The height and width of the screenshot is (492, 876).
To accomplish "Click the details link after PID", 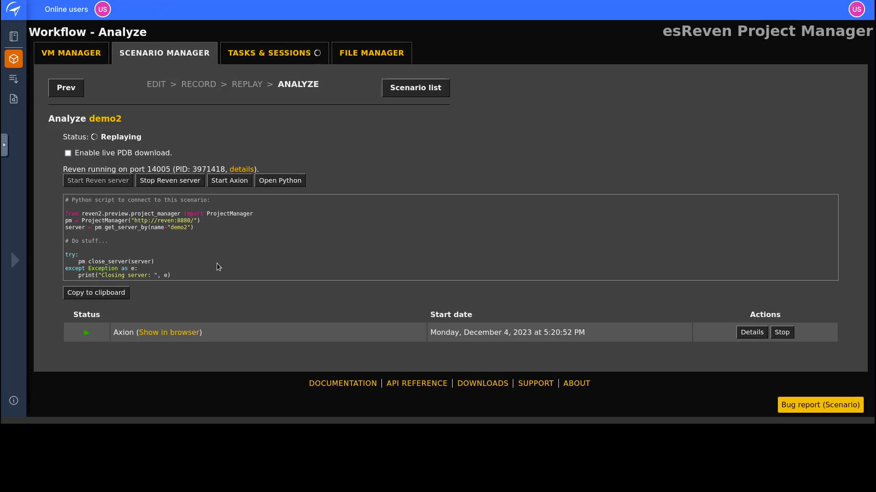I will (x=241, y=169).
